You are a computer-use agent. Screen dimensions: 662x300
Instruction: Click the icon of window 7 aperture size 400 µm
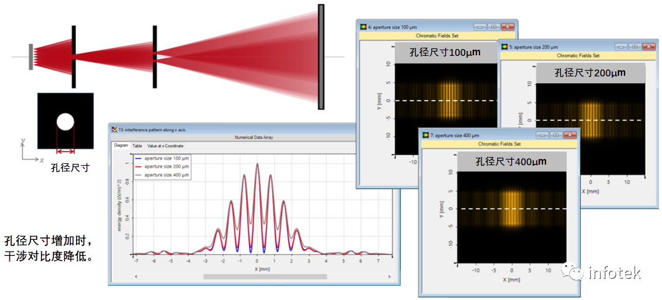click(x=425, y=135)
